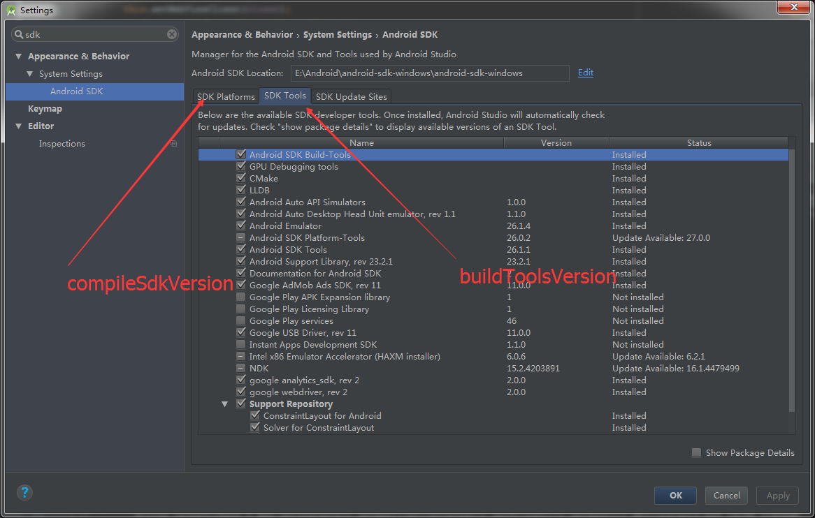Viewport: 815px width, 518px height.
Task: Focus the settings search box
Action: click(94, 34)
